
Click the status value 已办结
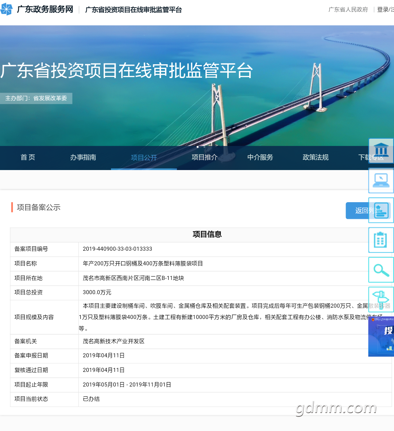pyautogui.click(x=91, y=399)
